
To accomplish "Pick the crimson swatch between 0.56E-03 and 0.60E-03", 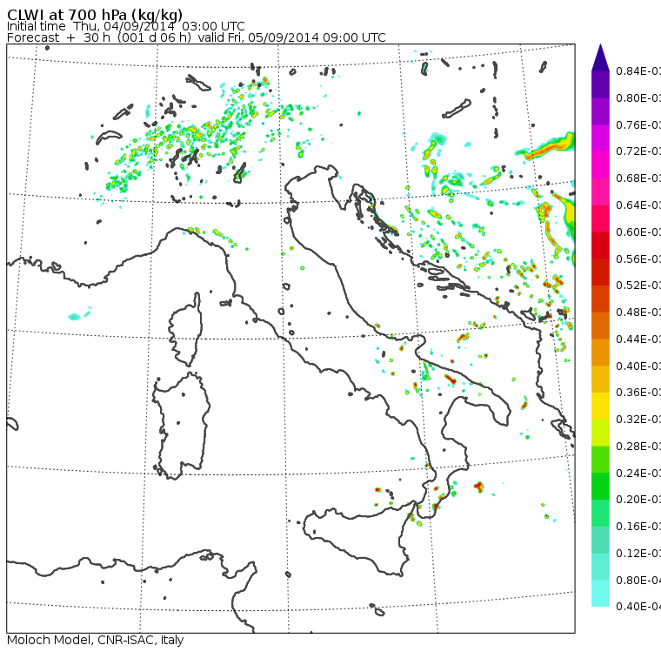I will pyautogui.click(x=600, y=245).
